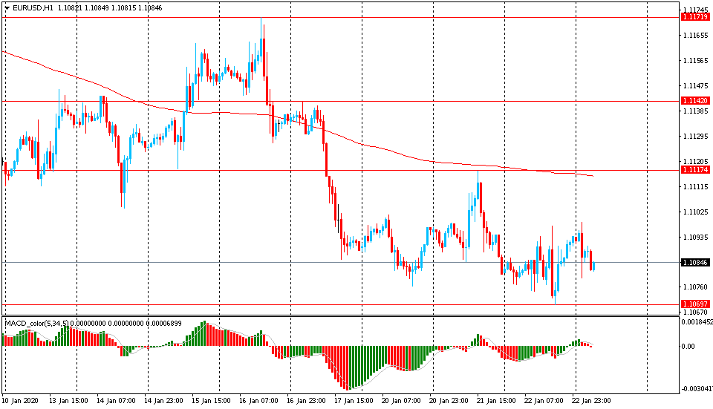The width and height of the screenshot is (713, 409).
Task: Click the 1.11719 red price level label
Action: 695,17
